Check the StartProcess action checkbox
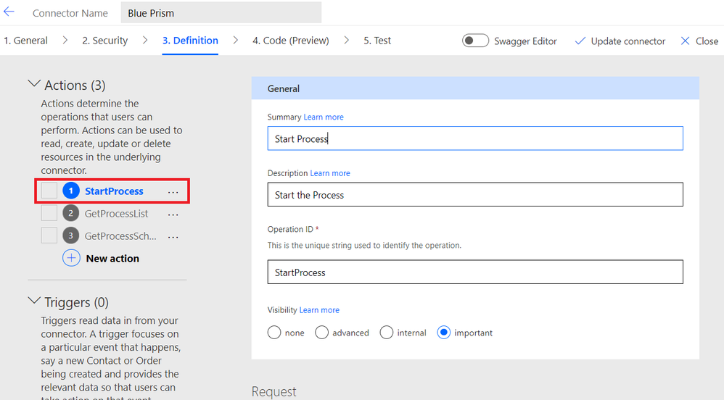 49,191
